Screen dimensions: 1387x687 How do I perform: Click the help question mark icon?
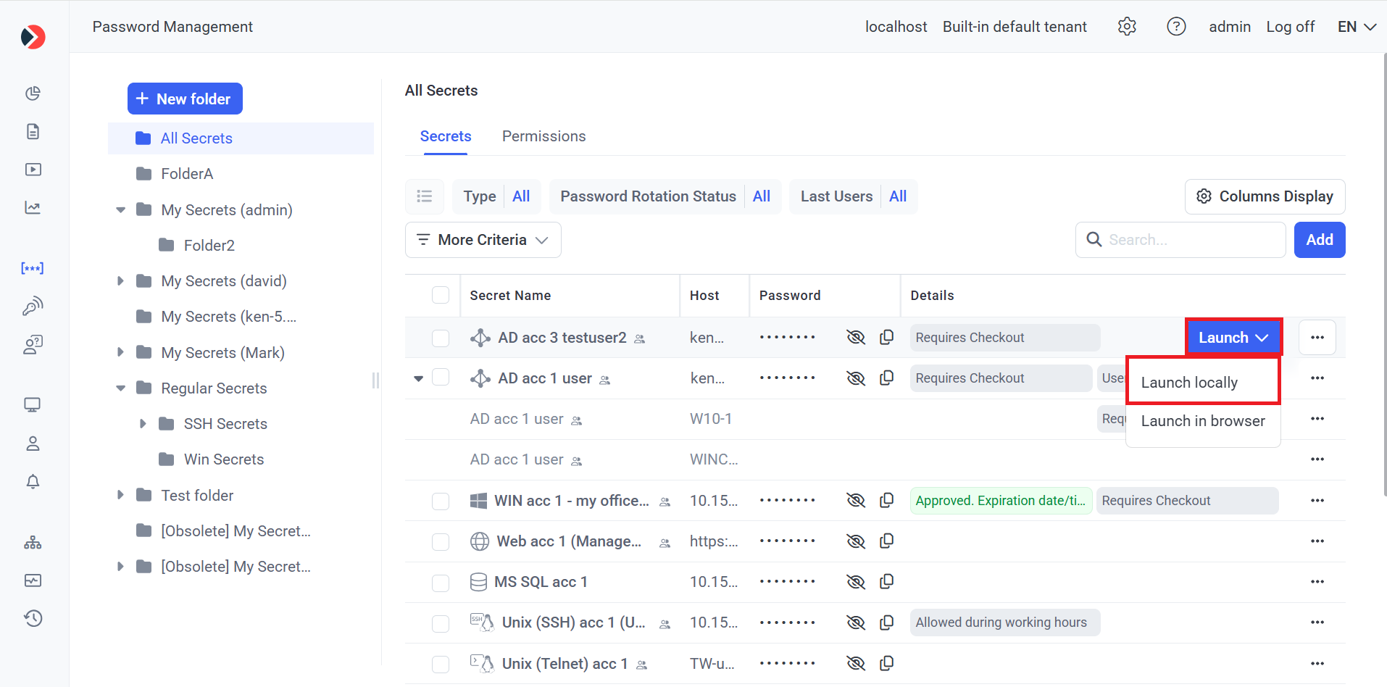1175,27
